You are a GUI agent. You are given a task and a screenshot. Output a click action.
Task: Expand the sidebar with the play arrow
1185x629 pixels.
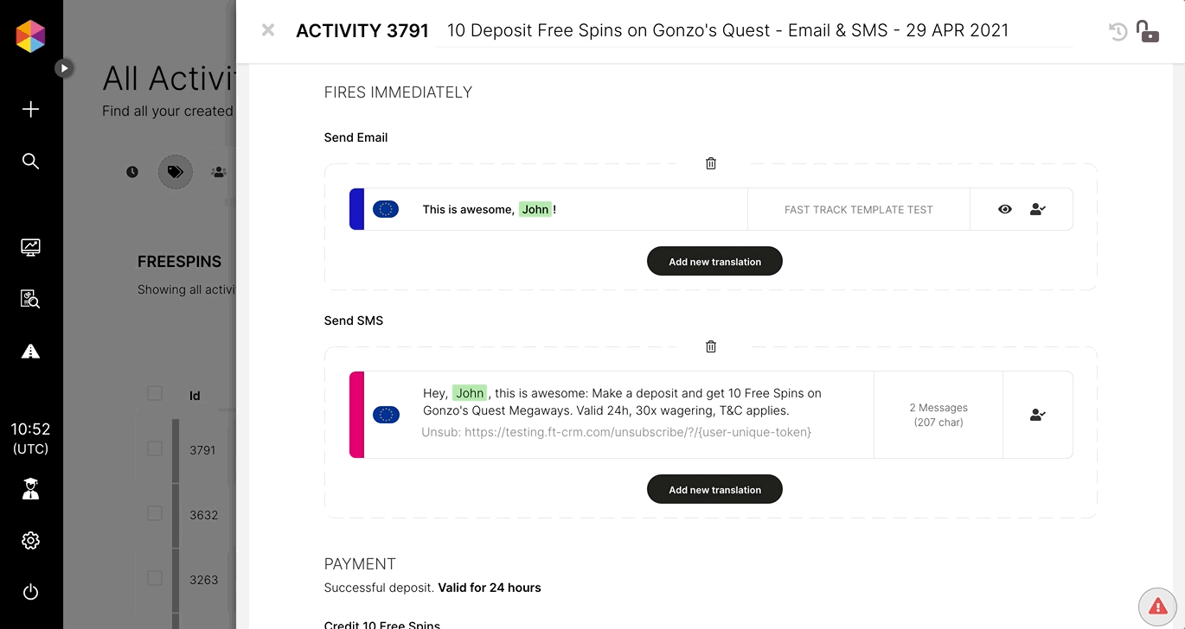pyautogui.click(x=64, y=67)
